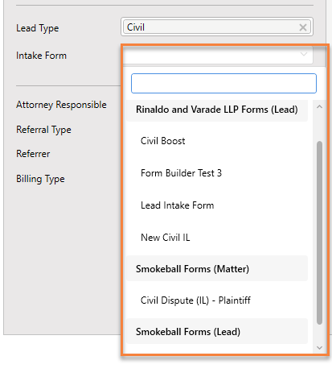Image resolution: width=332 pixels, height=377 pixels.
Task: Click scrollbar up arrow in form list
Action: coord(319,107)
